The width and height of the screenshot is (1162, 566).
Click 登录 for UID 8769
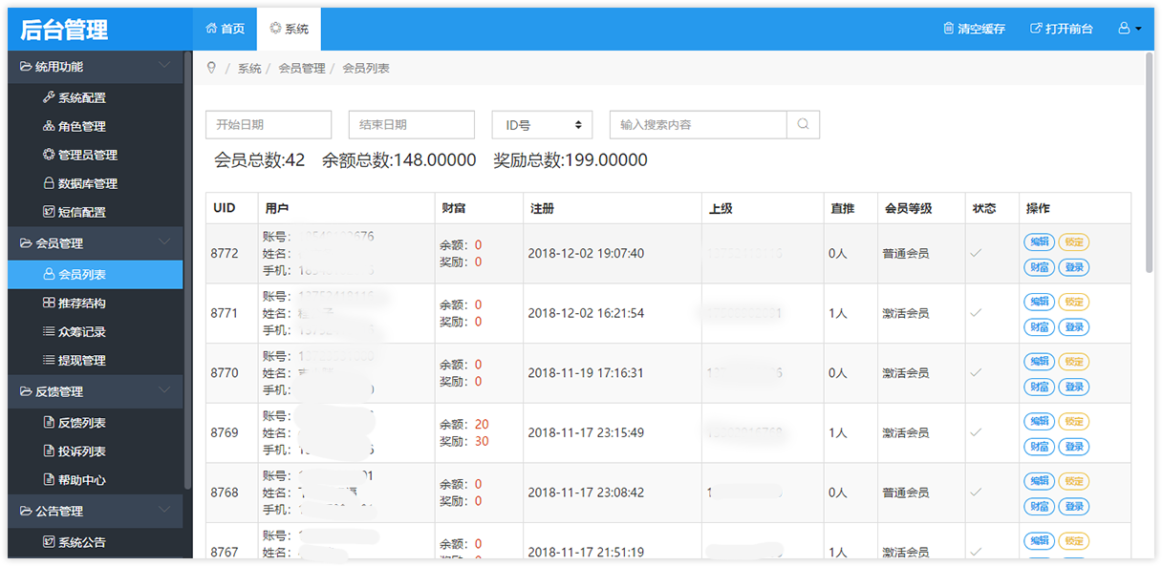pyautogui.click(x=1074, y=446)
